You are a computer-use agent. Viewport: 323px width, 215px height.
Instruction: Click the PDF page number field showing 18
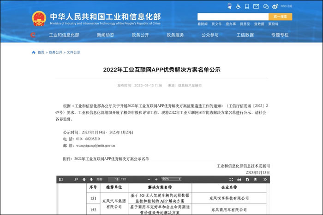point(114,179)
